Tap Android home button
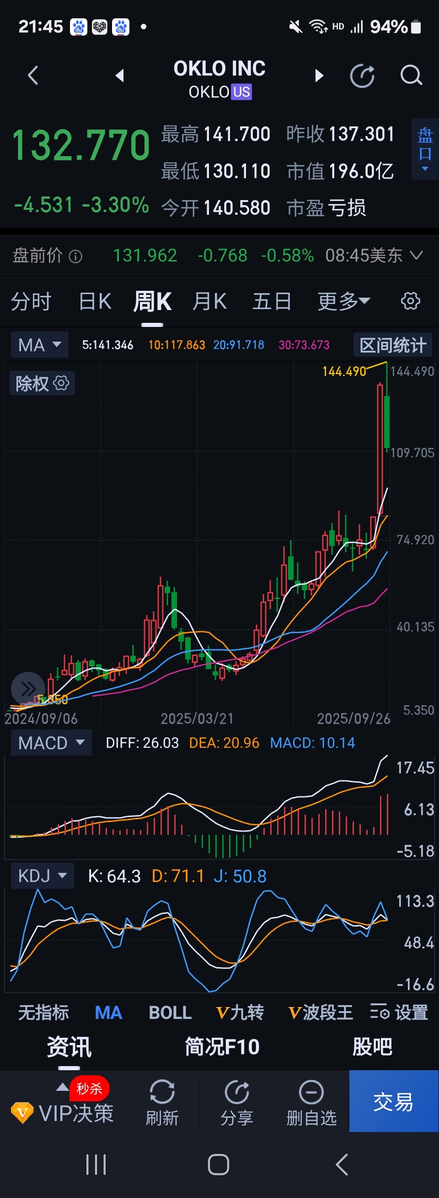The width and height of the screenshot is (439, 1198). tap(219, 1165)
